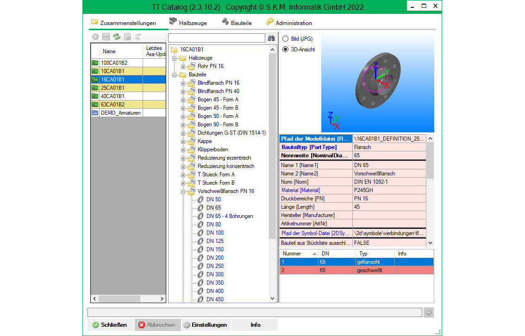
Task: Click the round minus icon beside progress bar
Action: [429, 312]
